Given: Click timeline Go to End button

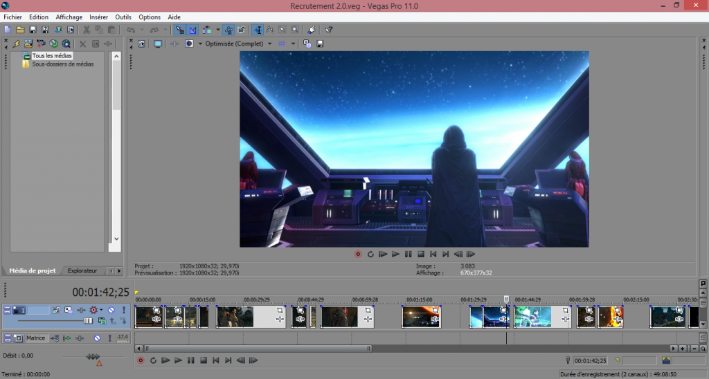Looking at the screenshot, I should pos(228,360).
